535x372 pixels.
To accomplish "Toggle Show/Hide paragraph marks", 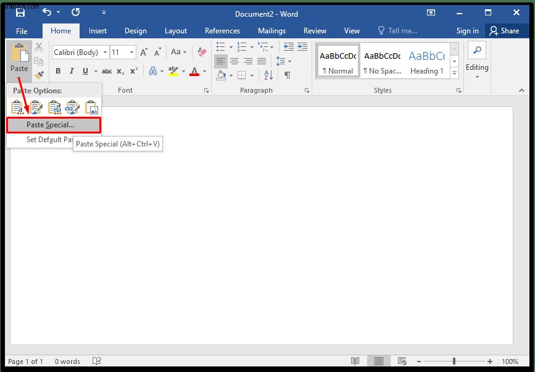I will click(288, 75).
